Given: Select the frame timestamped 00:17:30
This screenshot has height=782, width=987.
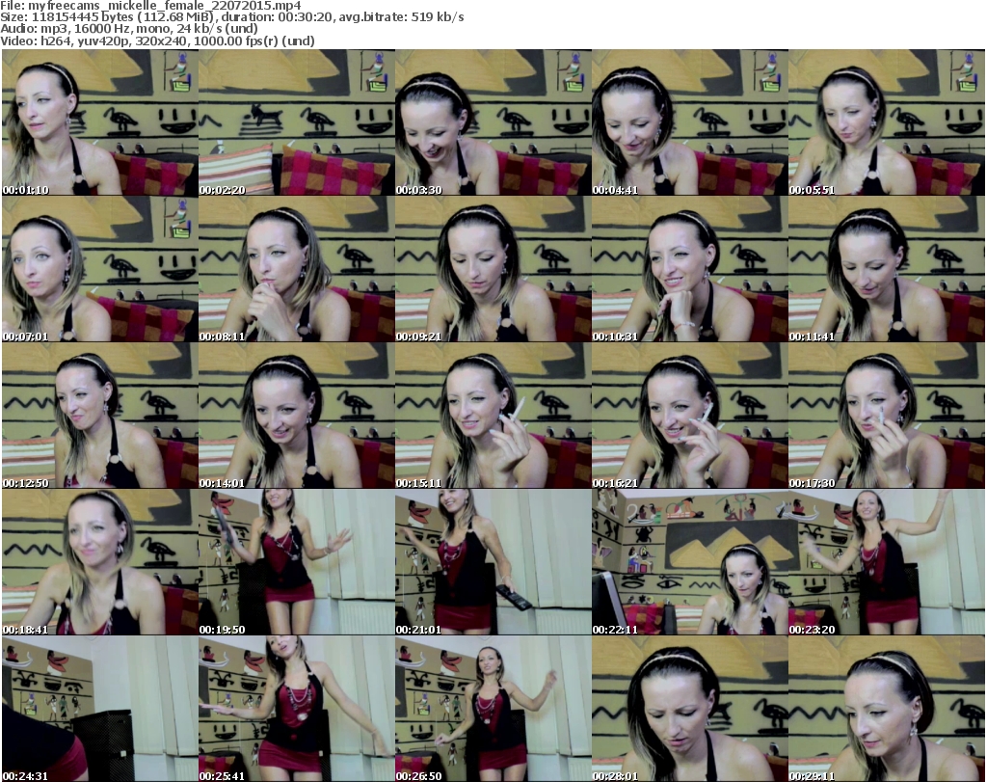Looking at the screenshot, I should 887,416.
